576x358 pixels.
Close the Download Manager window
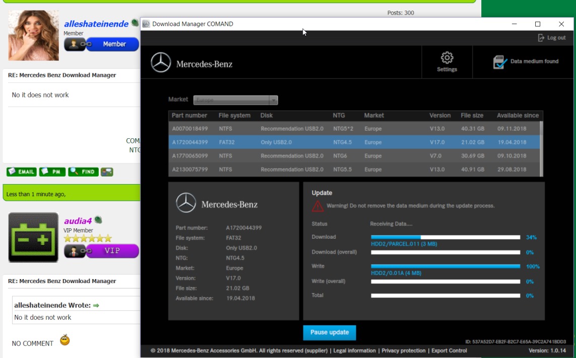[x=561, y=24]
